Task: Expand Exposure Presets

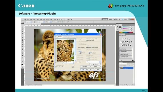Action: coord(120,51)
